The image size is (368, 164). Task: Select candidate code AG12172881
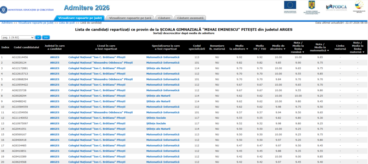pyautogui.click(x=19, y=68)
